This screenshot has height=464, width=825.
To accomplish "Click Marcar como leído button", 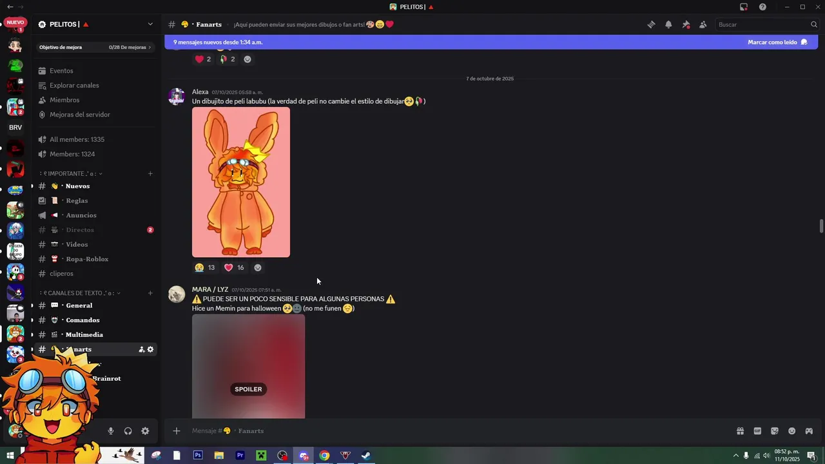I will [777, 42].
